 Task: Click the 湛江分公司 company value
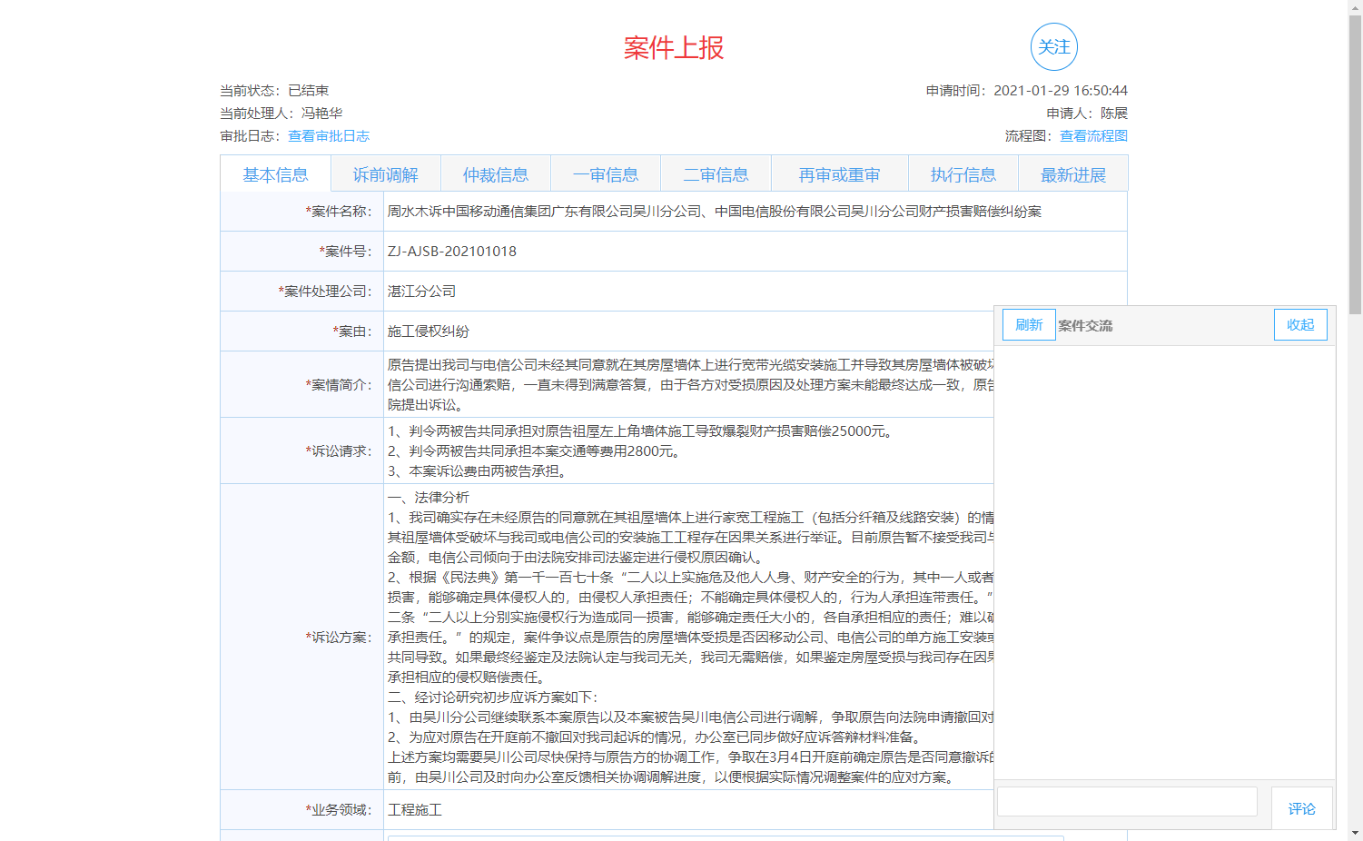click(x=421, y=292)
